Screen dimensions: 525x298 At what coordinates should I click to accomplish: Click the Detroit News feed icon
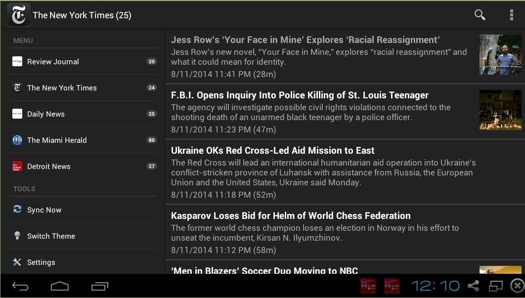coord(17,166)
